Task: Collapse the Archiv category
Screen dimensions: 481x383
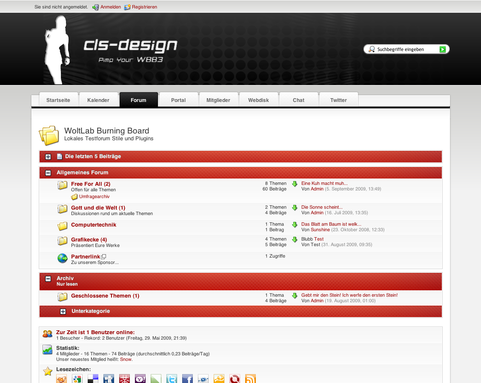Action: point(48,279)
